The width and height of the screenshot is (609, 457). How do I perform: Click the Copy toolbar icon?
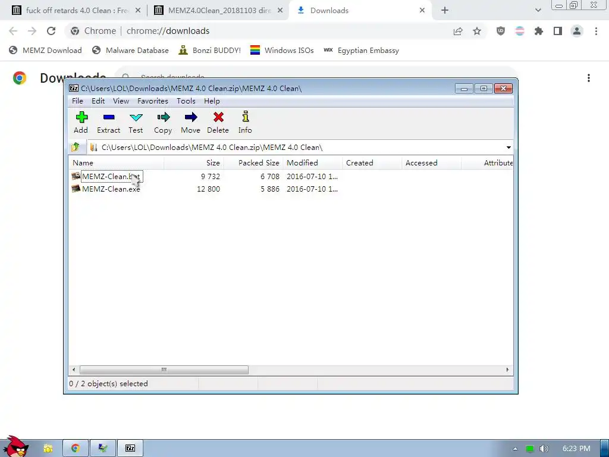click(163, 122)
